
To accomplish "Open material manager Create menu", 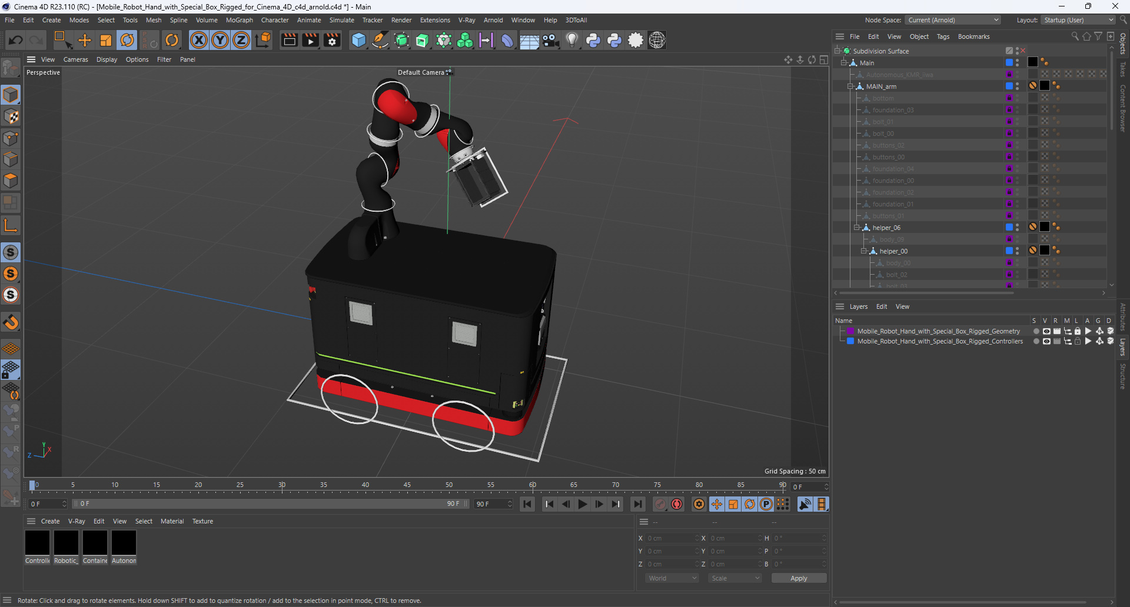I will click(50, 521).
